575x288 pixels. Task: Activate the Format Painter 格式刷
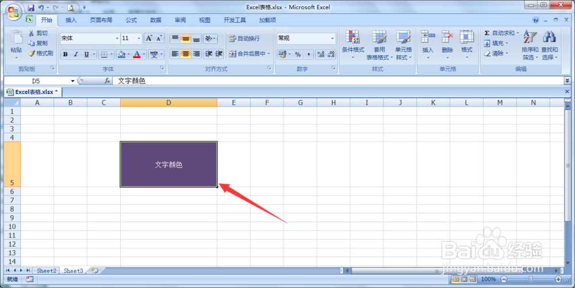(41, 53)
